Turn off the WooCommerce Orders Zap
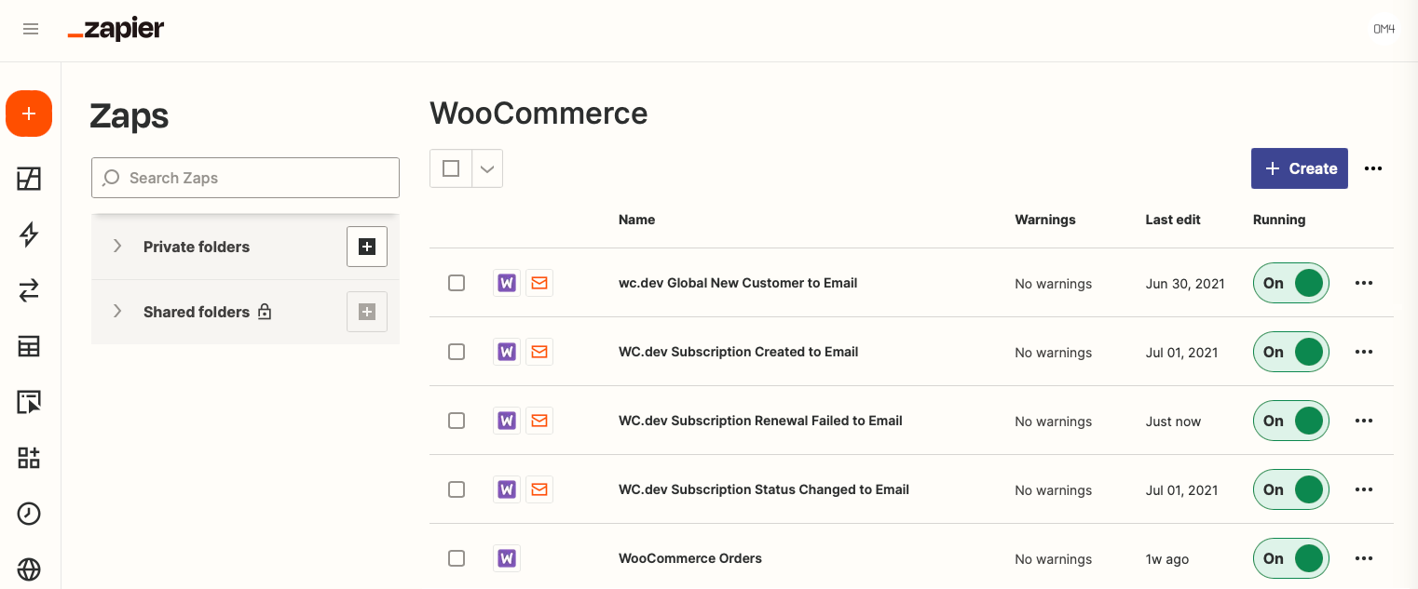 [x=1291, y=558]
